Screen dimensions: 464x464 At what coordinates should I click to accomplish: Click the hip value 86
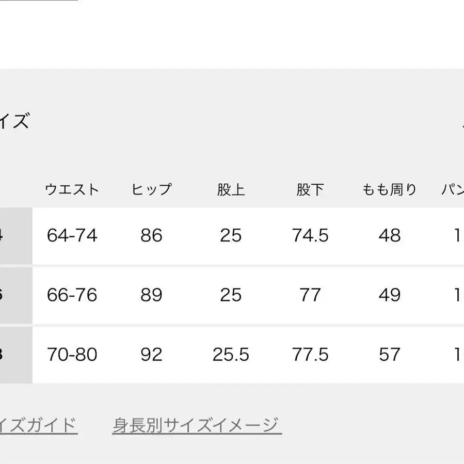click(x=151, y=236)
